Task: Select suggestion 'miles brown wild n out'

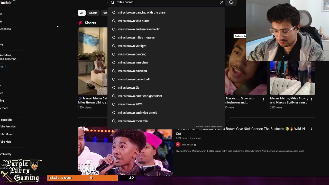Action: (x=166, y=21)
